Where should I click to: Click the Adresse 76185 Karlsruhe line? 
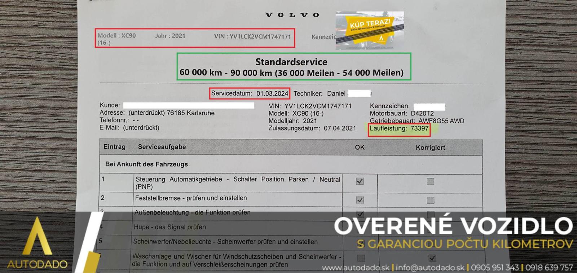pos(157,113)
